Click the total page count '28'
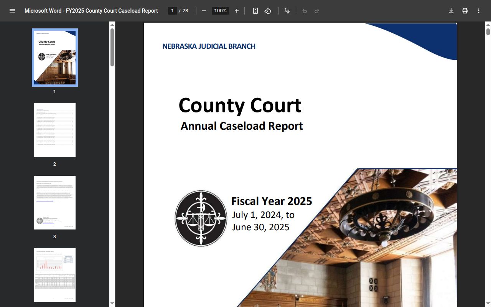 [x=185, y=11]
